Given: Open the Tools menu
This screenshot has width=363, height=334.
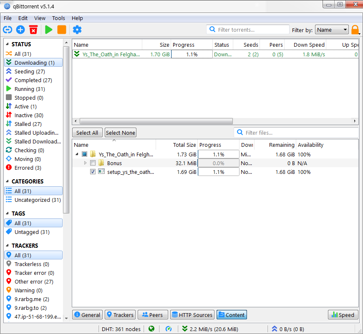Looking at the screenshot, I should coord(58,18).
